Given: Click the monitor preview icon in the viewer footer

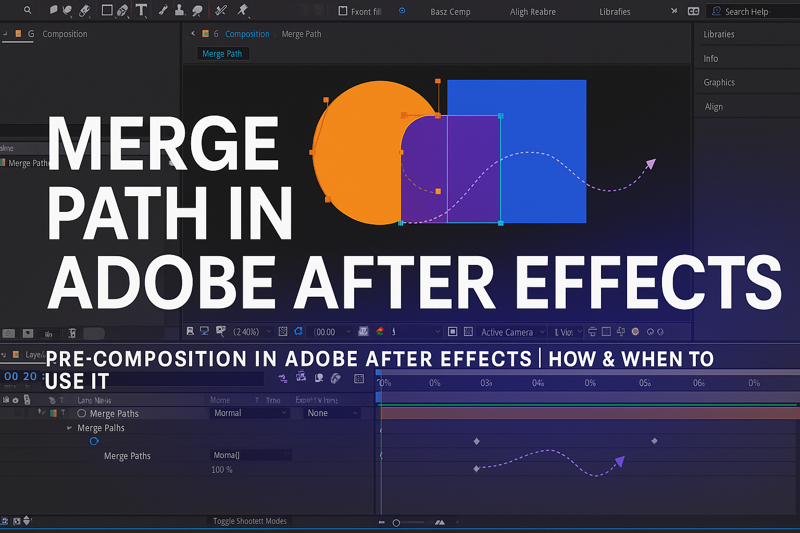Looking at the screenshot, I should tap(205, 331).
